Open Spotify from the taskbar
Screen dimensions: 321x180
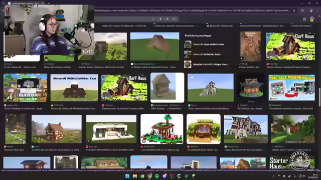tap(157, 176)
